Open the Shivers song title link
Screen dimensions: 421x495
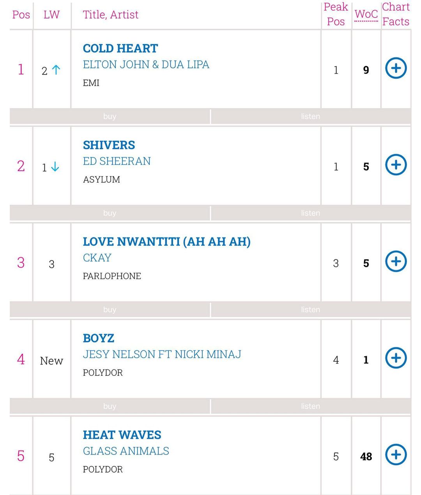point(109,145)
